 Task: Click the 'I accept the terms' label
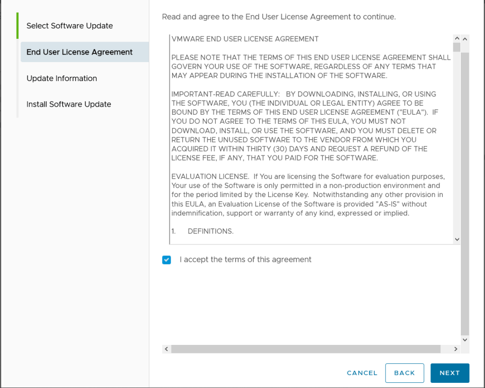tap(246, 260)
